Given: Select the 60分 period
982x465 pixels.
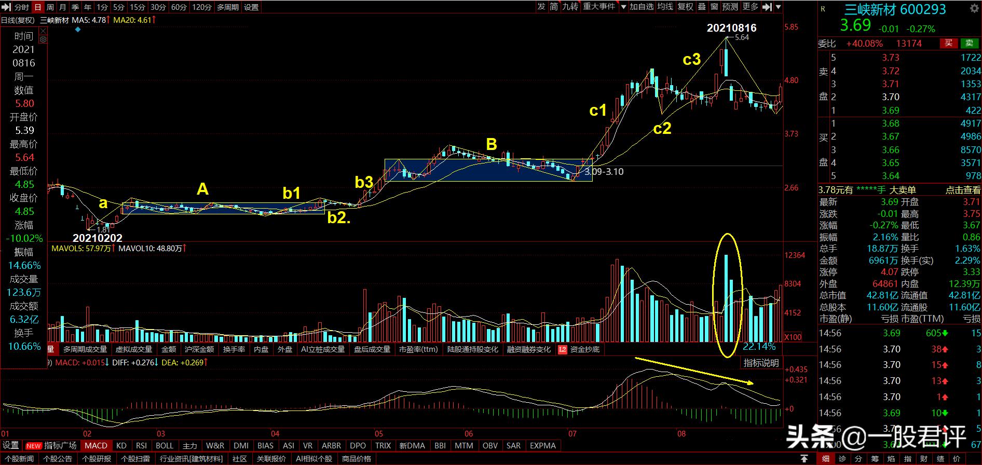Looking at the screenshot, I should (179, 7).
